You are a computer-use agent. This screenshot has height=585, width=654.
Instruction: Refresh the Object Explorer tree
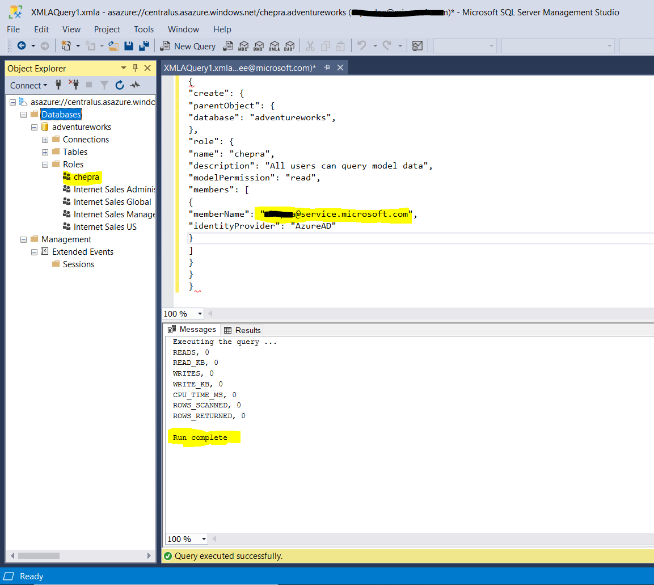click(119, 85)
